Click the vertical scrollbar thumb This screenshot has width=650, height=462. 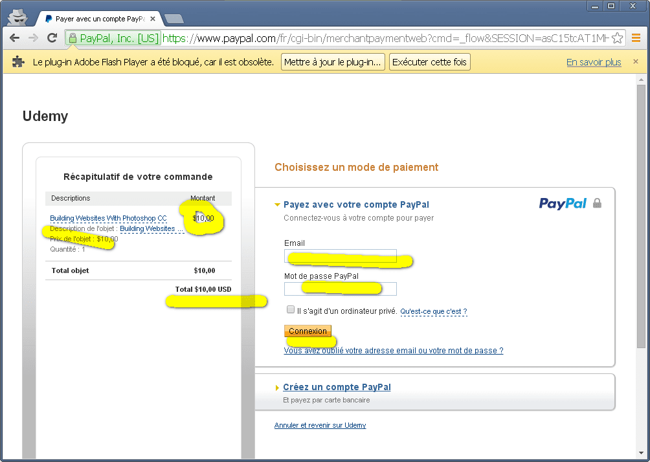click(x=641, y=215)
